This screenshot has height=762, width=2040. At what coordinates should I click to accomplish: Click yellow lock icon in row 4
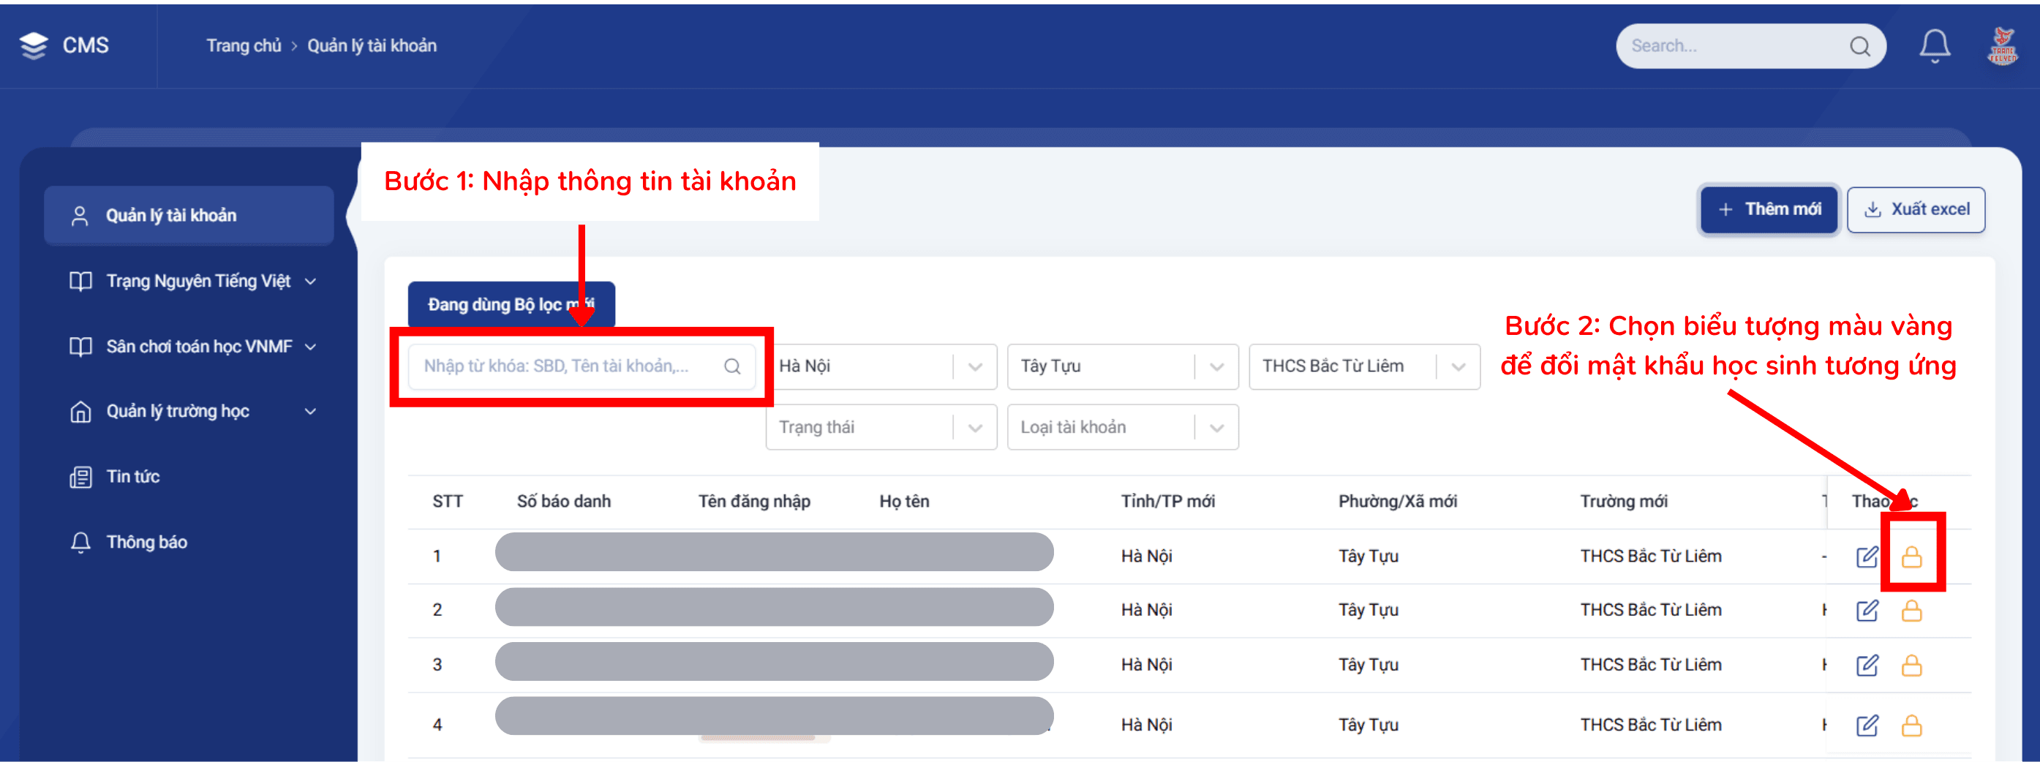point(1911,725)
